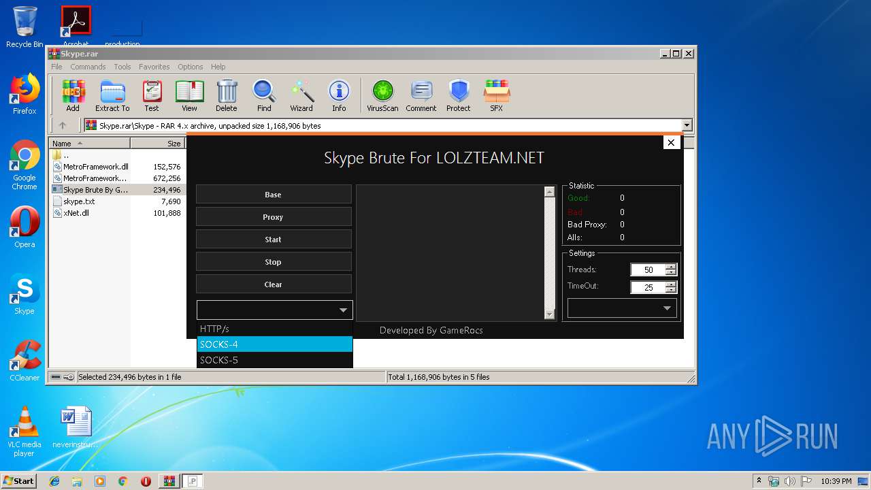Screen dimensions: 871x490
Task: Select SOCKS-4 proxy type option
Action: (275, 344)
